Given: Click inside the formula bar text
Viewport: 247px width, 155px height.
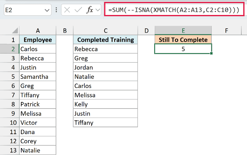Looking at the screenshot, I should click(174, 10).
